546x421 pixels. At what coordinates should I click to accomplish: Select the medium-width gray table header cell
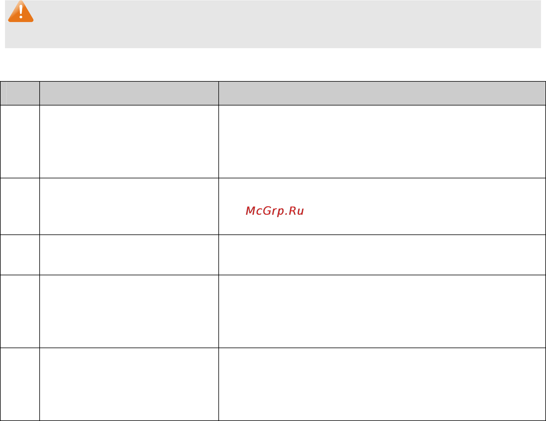(129, 93)
